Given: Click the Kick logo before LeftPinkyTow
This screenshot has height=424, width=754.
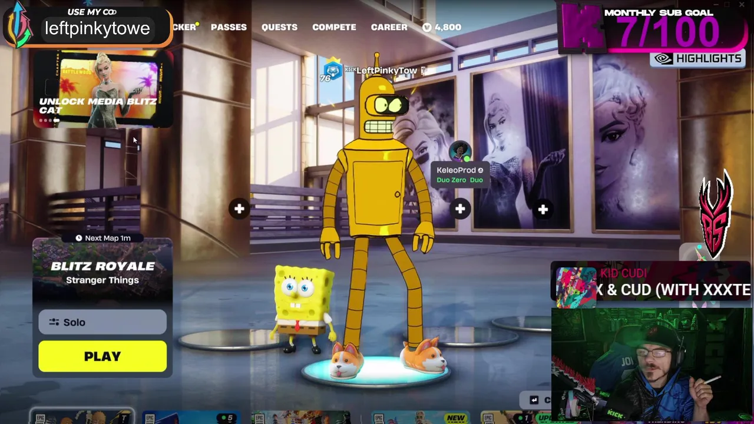Looking at the screenshot, I should (x=350, y=70).
